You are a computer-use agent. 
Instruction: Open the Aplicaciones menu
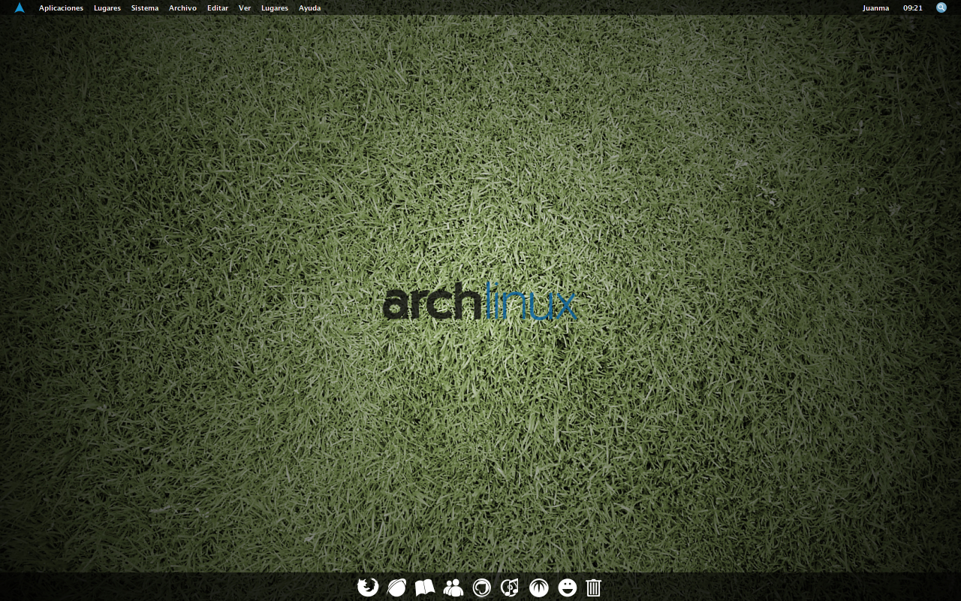(61, 8)
